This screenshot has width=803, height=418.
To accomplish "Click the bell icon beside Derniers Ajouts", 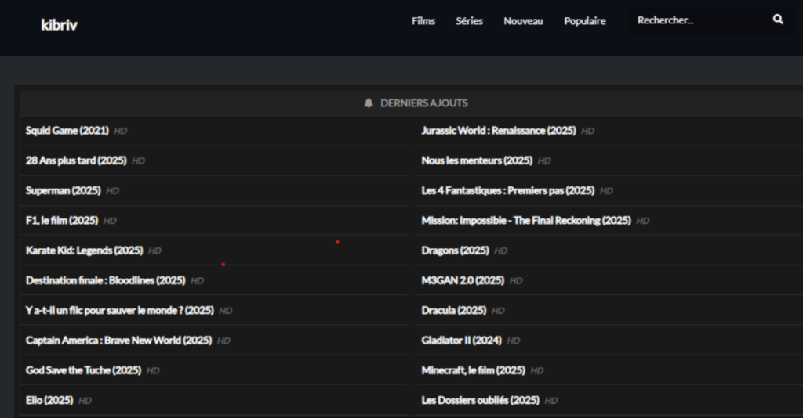I will pyautogui.click(x=369, y=103).
